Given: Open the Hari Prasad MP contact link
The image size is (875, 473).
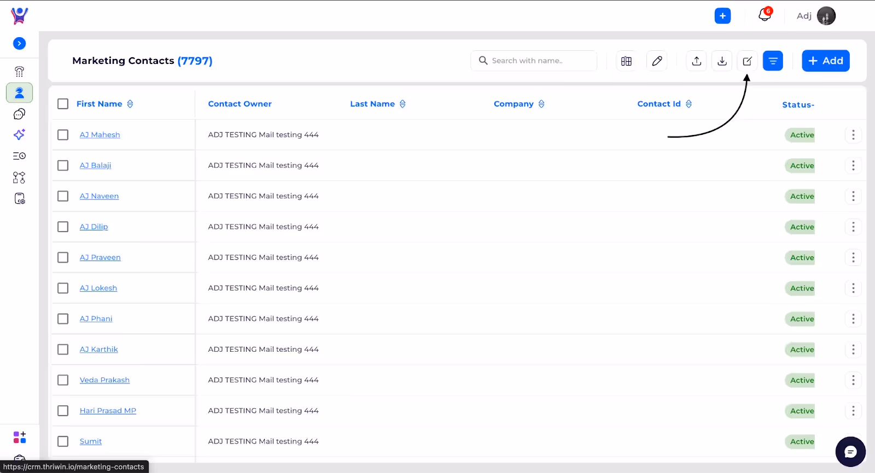Looking at the screenshot, I should (108, 410).
